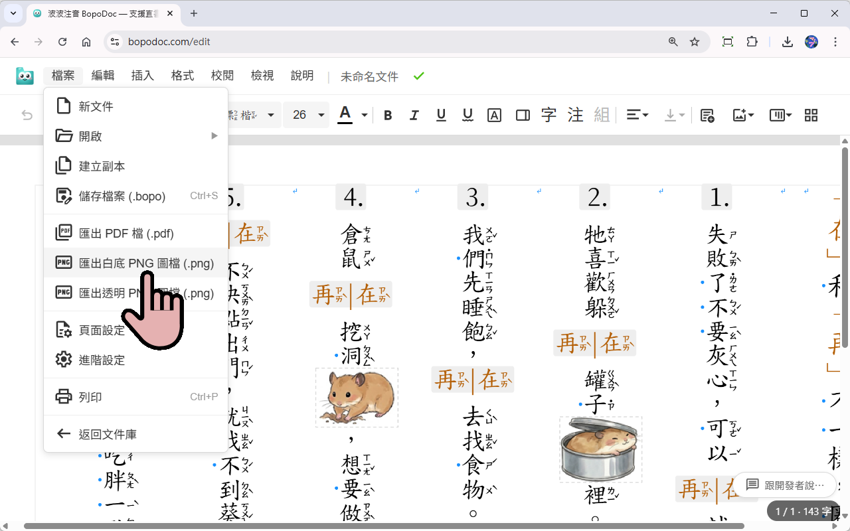The height and width of the screenshot is (531, 850).
Task: Apply italic formatting
Action: [414, 115]
